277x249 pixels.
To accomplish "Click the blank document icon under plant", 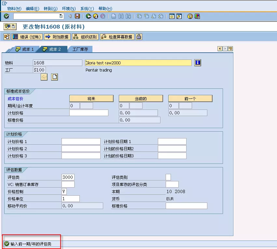I will (55, 77).
